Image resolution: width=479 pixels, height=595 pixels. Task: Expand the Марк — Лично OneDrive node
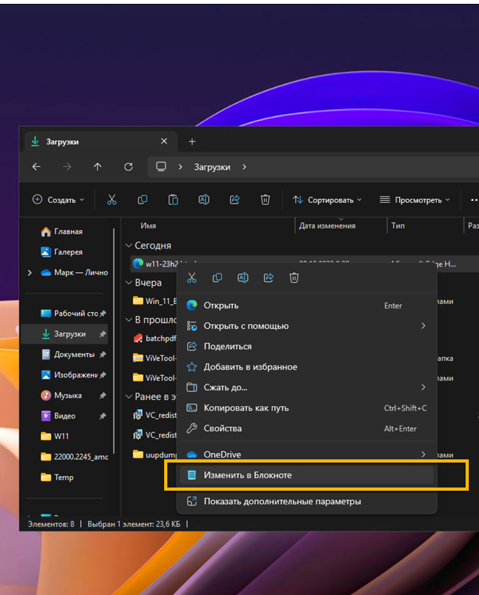(x=29, y=273)
